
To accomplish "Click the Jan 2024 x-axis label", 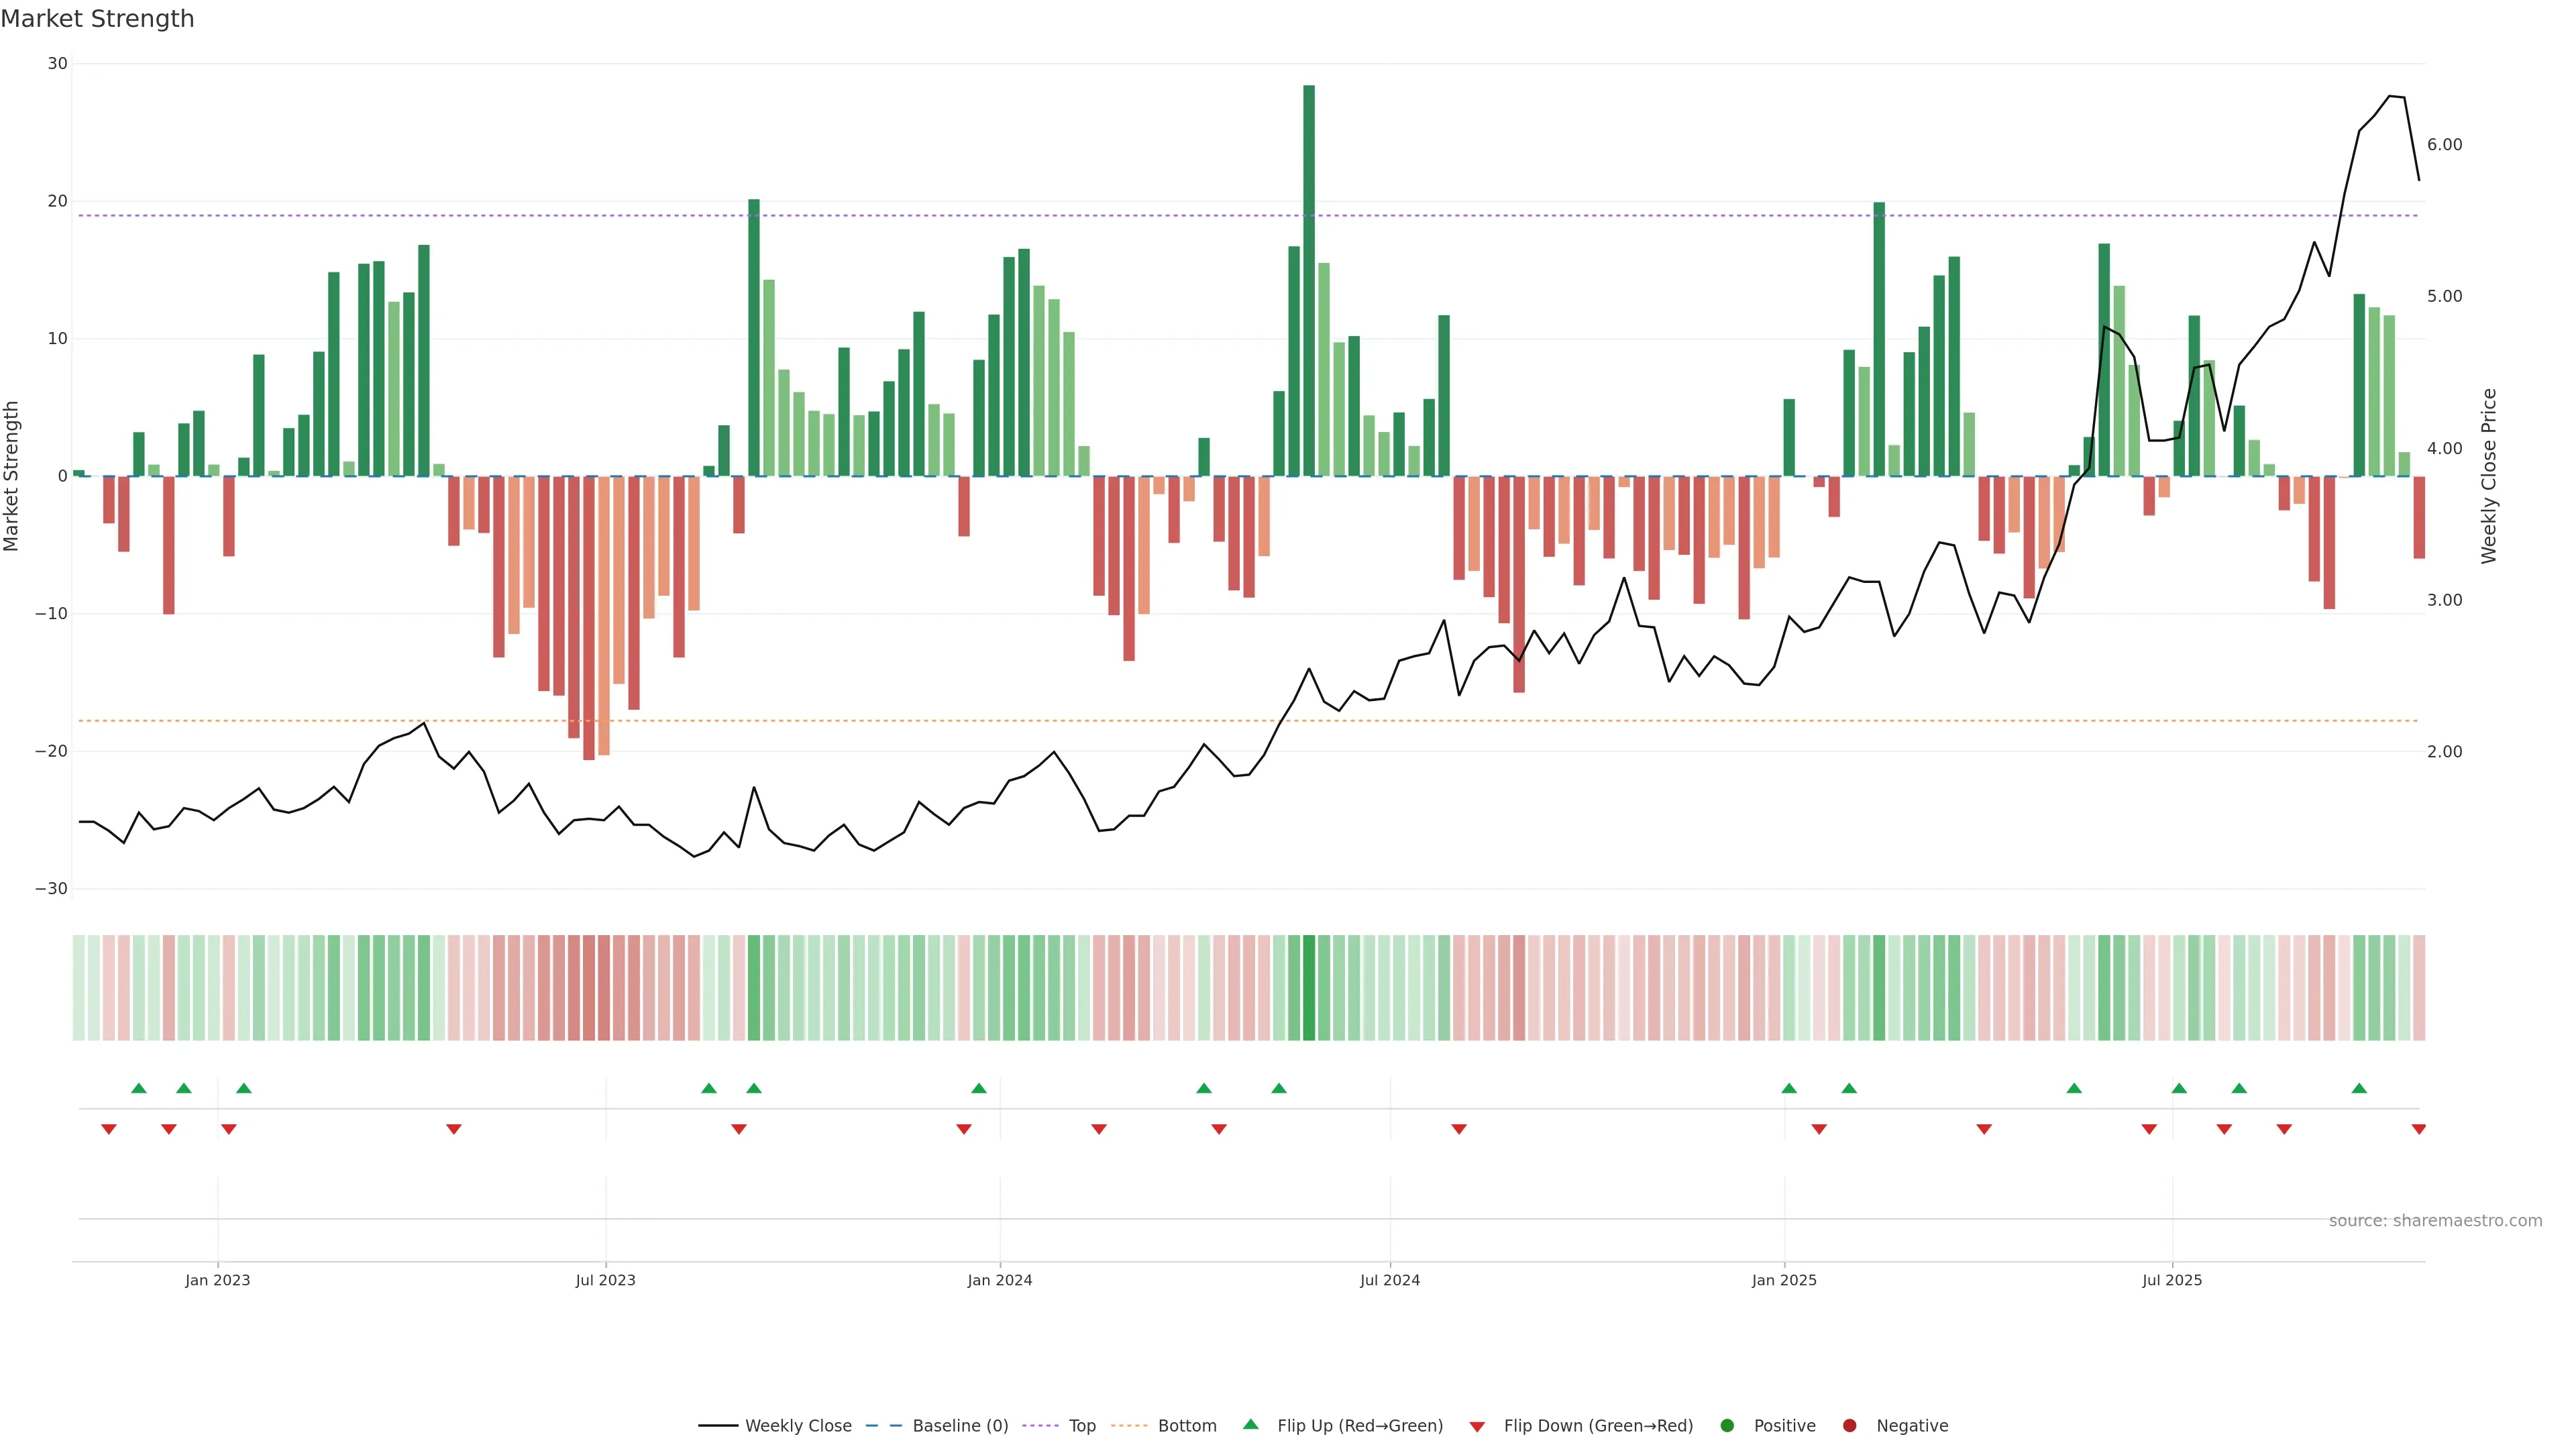I will coord(1000,1280).
